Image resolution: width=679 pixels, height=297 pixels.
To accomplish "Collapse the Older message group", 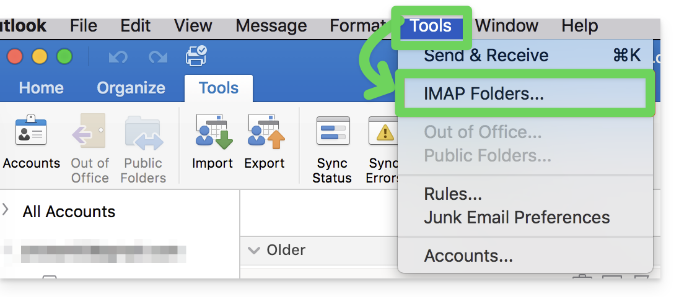I will point(253,250).
